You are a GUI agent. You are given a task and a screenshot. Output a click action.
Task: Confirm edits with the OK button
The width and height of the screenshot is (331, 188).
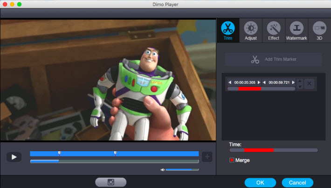[x=260, y=182]
